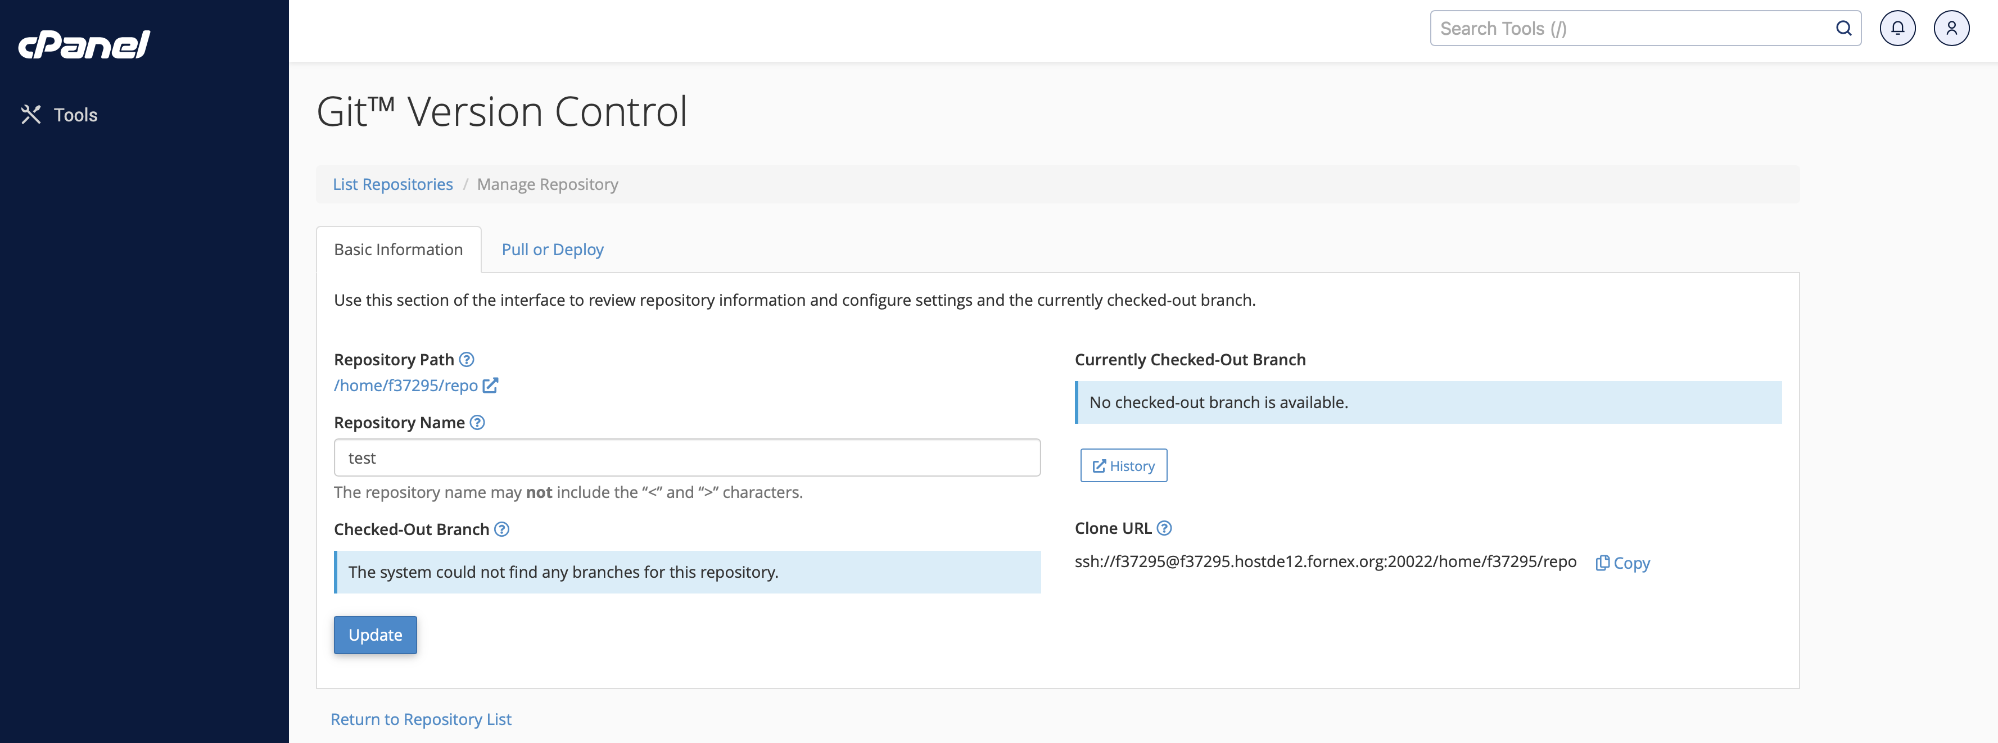Viewport: 1998px width, 743px height.
Task: Show help for Checked-Out Branch
Action: [x=502, y=530]
